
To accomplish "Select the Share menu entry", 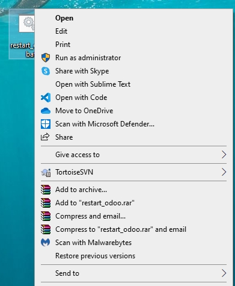I will click(x=133, y=137).
